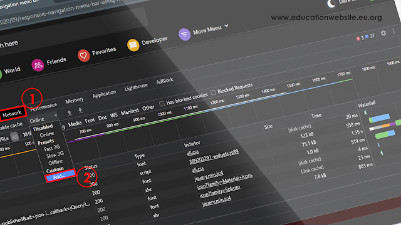Select the All filter toggle
Image resolution: width=401 pixels, height=225 pixels.
click(15, 137)
